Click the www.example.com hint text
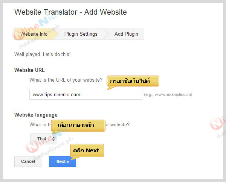Viewport: 226px width, 182px height. click(168, 95)
